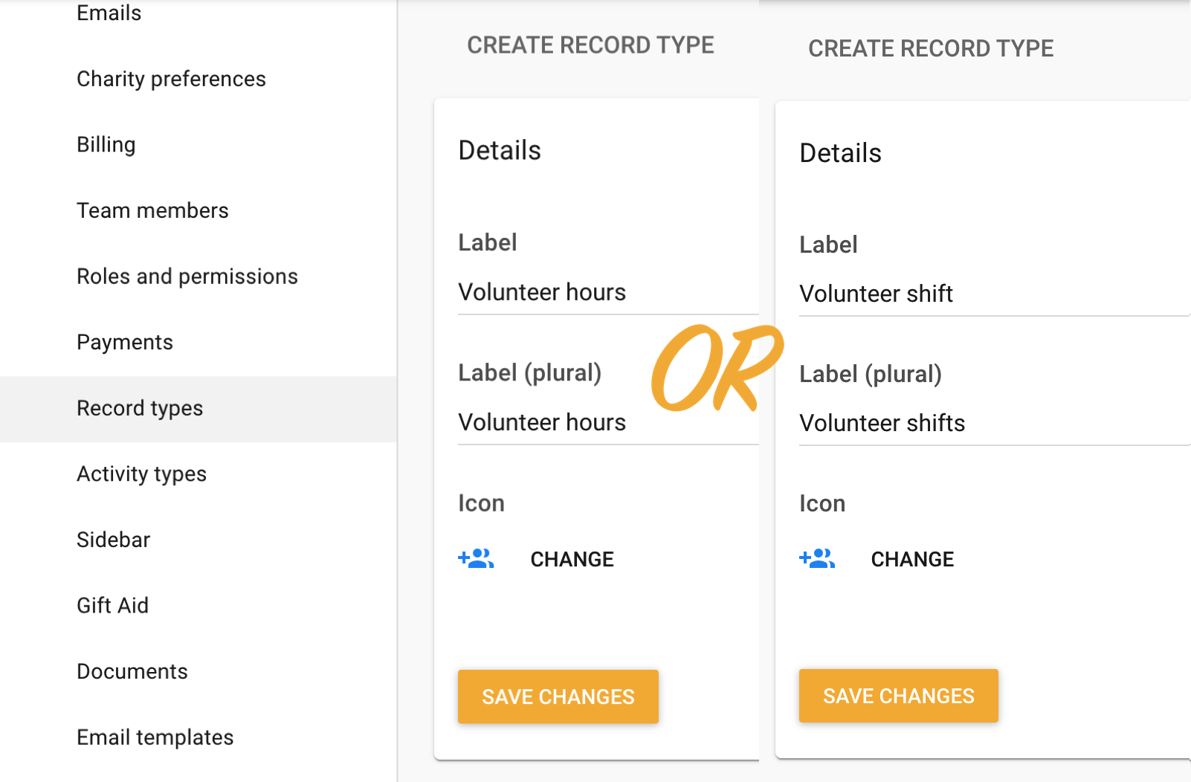Edit the Label field containing Volunteer shift
The image size is (1191, 782).
tap(995, 294)
